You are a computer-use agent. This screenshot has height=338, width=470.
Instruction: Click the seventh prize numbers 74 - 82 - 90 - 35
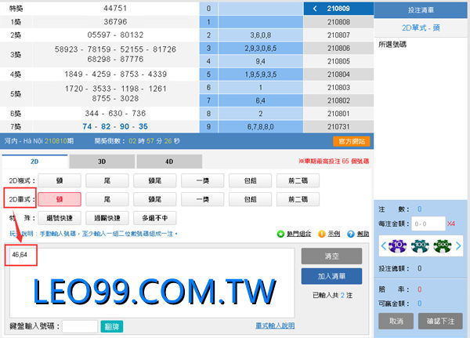[115, 126]
